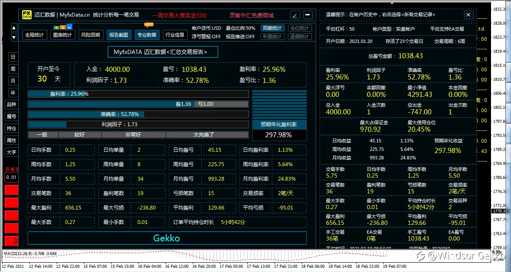Viewport: 511px width, 272px height.
Task: Click the 利润因子 1.73 progress bar
Action: coord(138,125)
